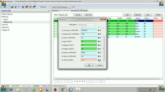Image resolution: width=165 pixels, height=92 pixels.
Task: Click the paperclip icon beside Department field
Action: coord(101,34)
